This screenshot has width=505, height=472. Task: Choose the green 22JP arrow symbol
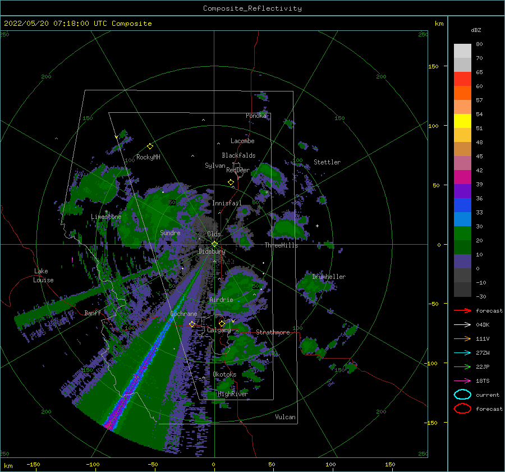(462, 366)
